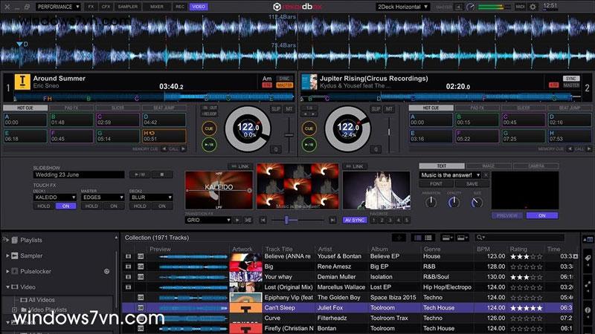This screenshot has height=334, width=595.
Task: Expand the Sampler tree item
Action: tap(7, 255)
